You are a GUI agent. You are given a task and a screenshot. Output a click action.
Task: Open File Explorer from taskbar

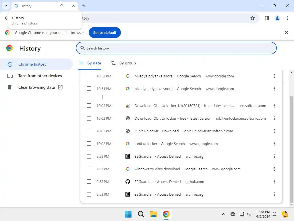tap(153, 214)
